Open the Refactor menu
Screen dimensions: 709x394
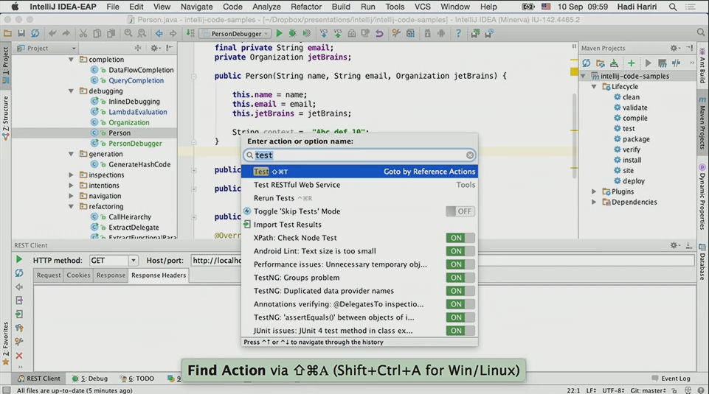305,7
